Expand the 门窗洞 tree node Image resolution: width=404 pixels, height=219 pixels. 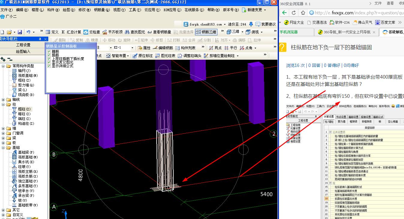3,133
